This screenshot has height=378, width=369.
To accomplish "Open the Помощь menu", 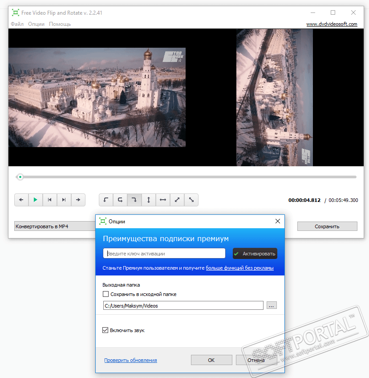I will coord(60,24).
